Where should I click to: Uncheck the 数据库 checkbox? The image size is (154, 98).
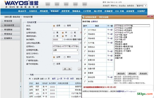coord(85,73)
